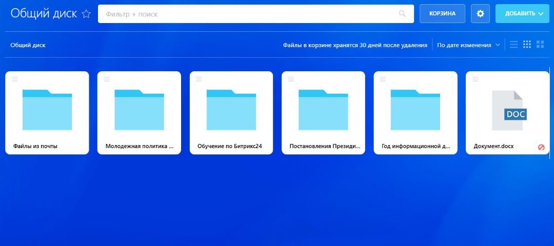
Task: Open the По дате изменения sort dropdown
Action: point(468,45)
